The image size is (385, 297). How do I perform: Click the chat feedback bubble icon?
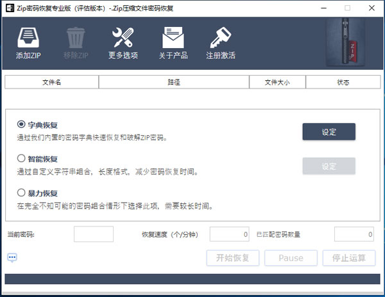point(12,258)
